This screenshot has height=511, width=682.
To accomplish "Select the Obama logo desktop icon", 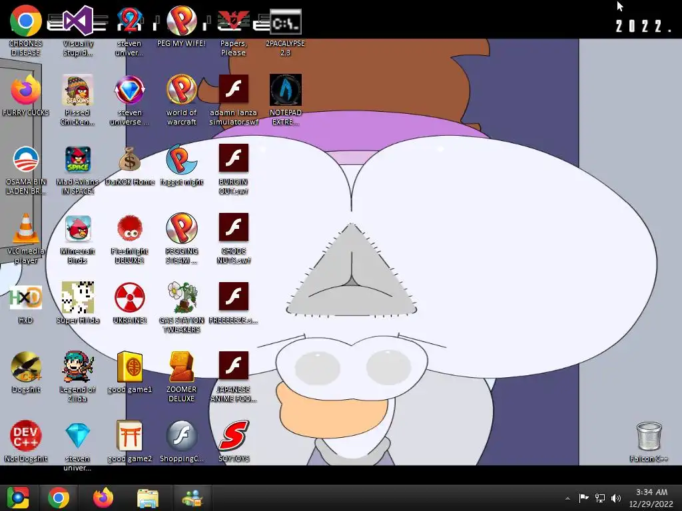I will (x=26, y=160).
